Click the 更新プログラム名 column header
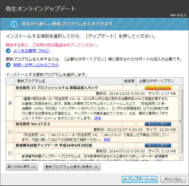 click(68, 81)
